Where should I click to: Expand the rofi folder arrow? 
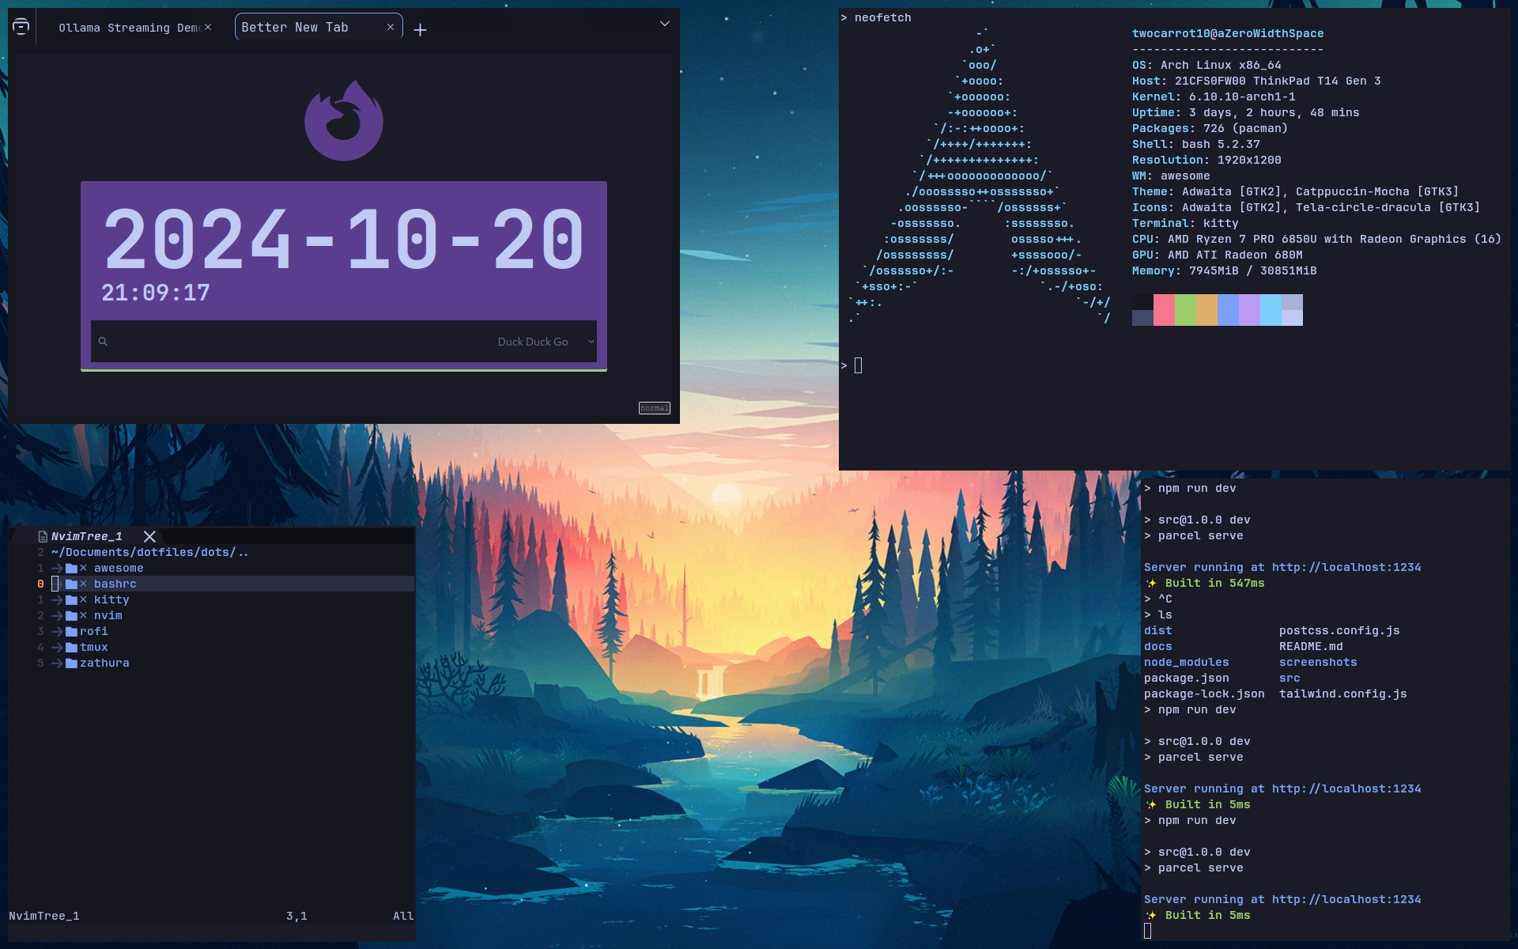tap(57, 632)
